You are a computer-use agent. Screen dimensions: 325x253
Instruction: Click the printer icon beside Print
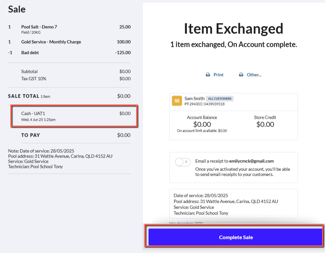coord(208,75)
